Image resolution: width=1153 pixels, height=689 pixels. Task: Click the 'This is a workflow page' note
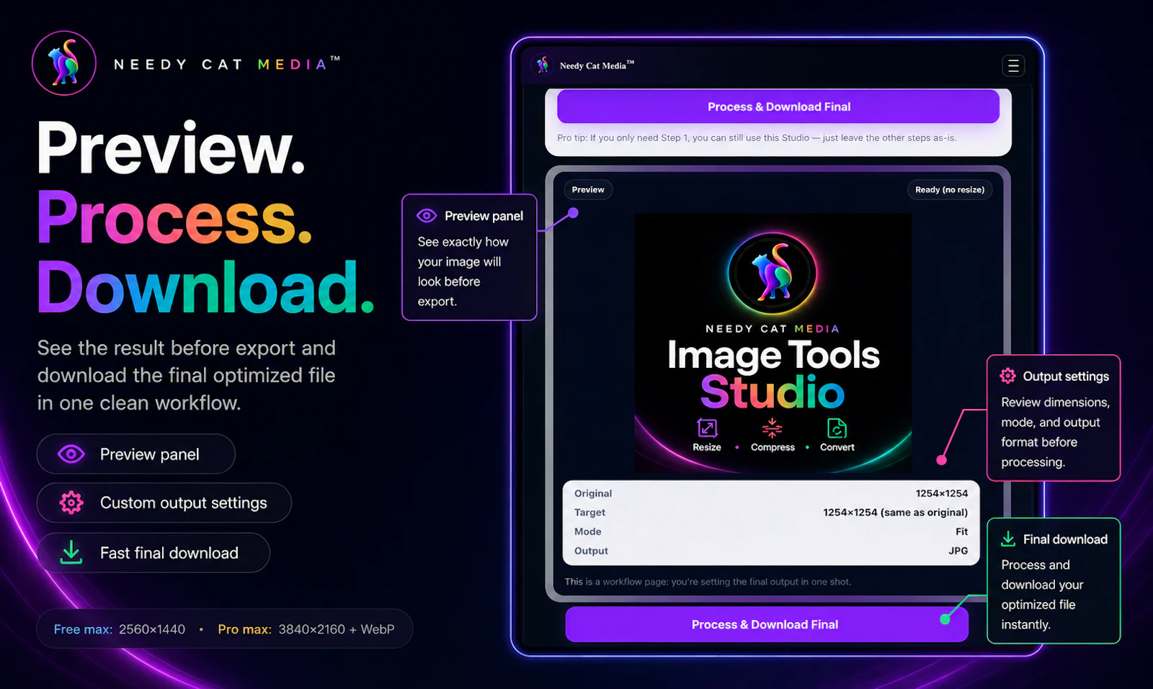pos(708,582)
